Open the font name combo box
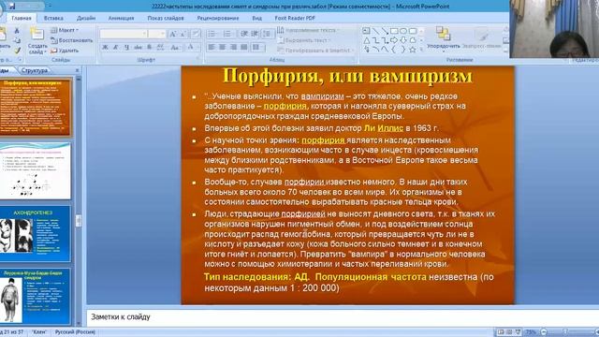The image size is (599, 337). pyautogui.click(x=124, y=34)
